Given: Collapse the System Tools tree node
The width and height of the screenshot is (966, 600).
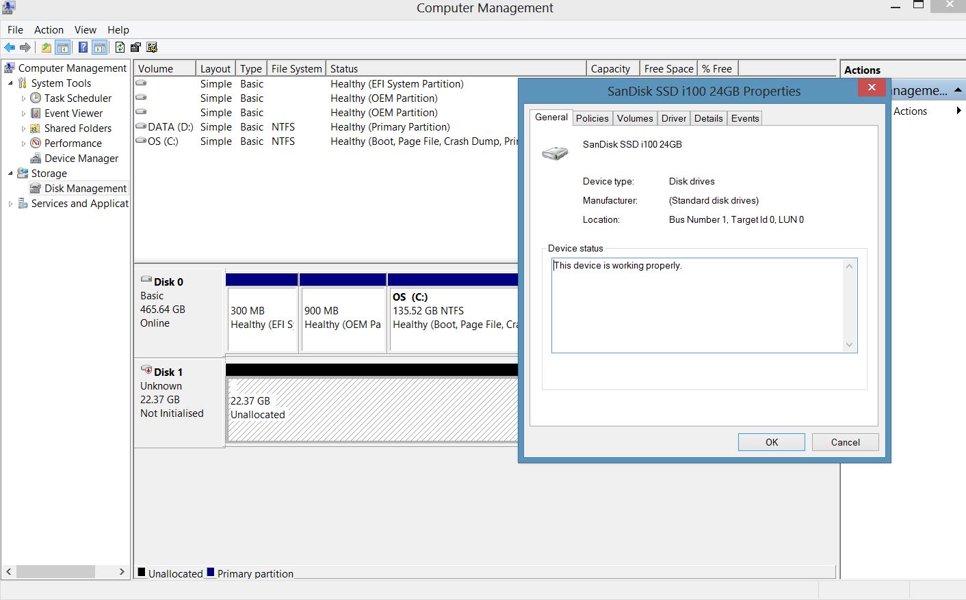Looking at the screenshot, I should (10, 83).
